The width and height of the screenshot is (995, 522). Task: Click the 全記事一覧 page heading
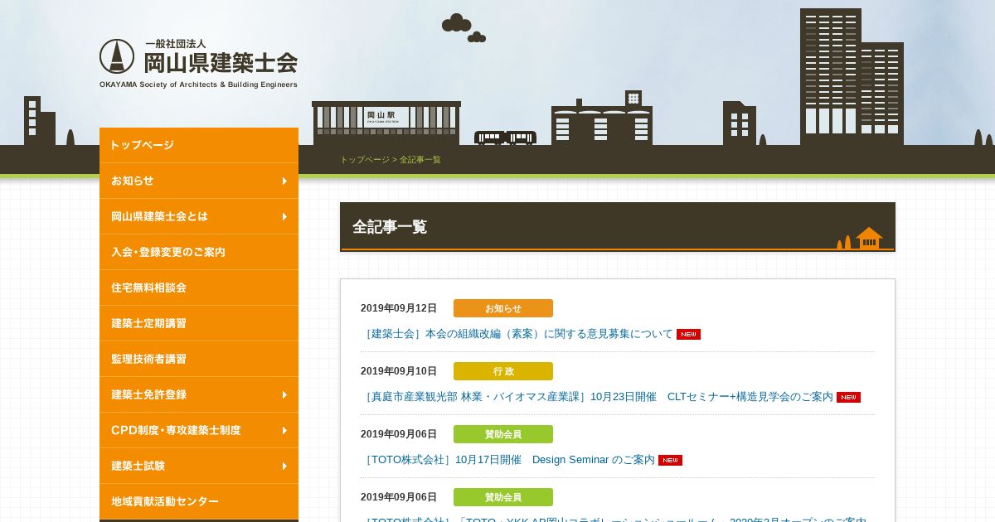[390, 227]
